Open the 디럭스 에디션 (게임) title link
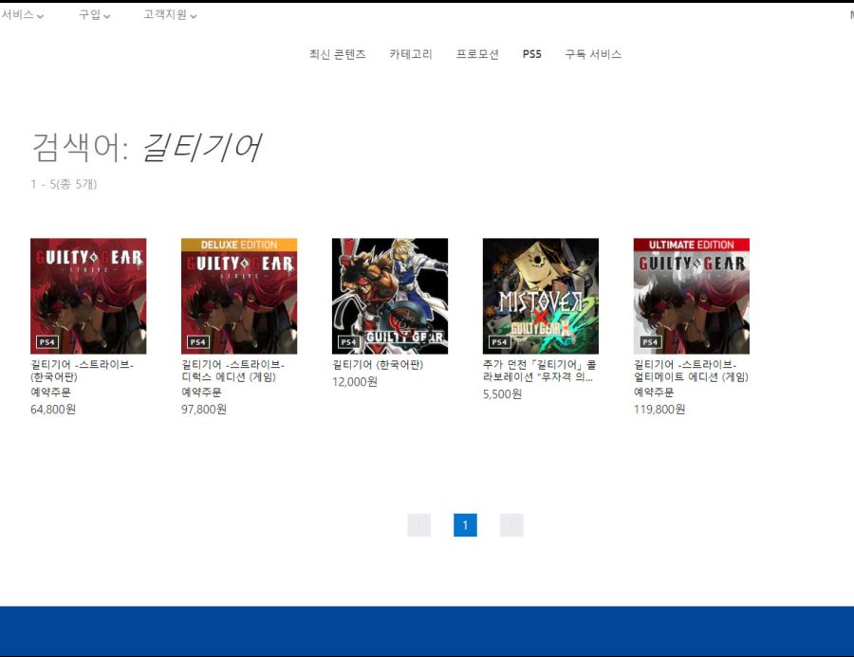The image size is (854, 657). point(232,371)
